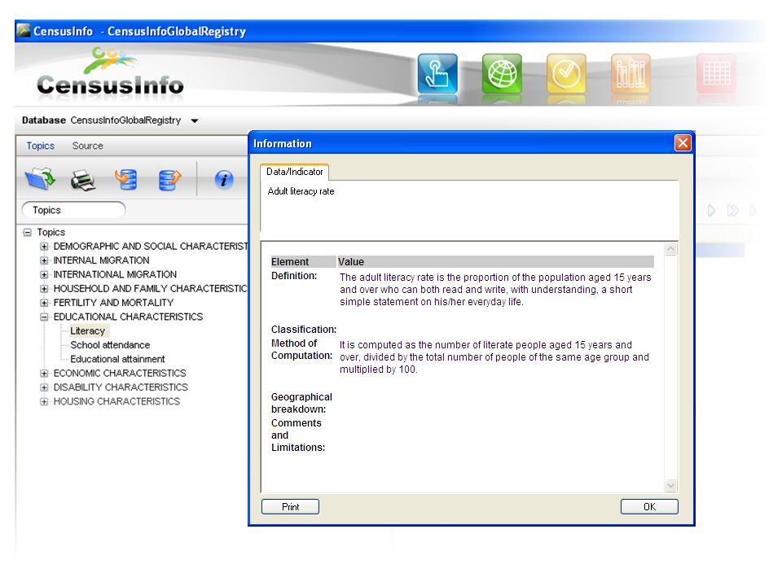Viewport: 782px width, 586px height.
Task: Click the Value column header
Action: point(495,261)
